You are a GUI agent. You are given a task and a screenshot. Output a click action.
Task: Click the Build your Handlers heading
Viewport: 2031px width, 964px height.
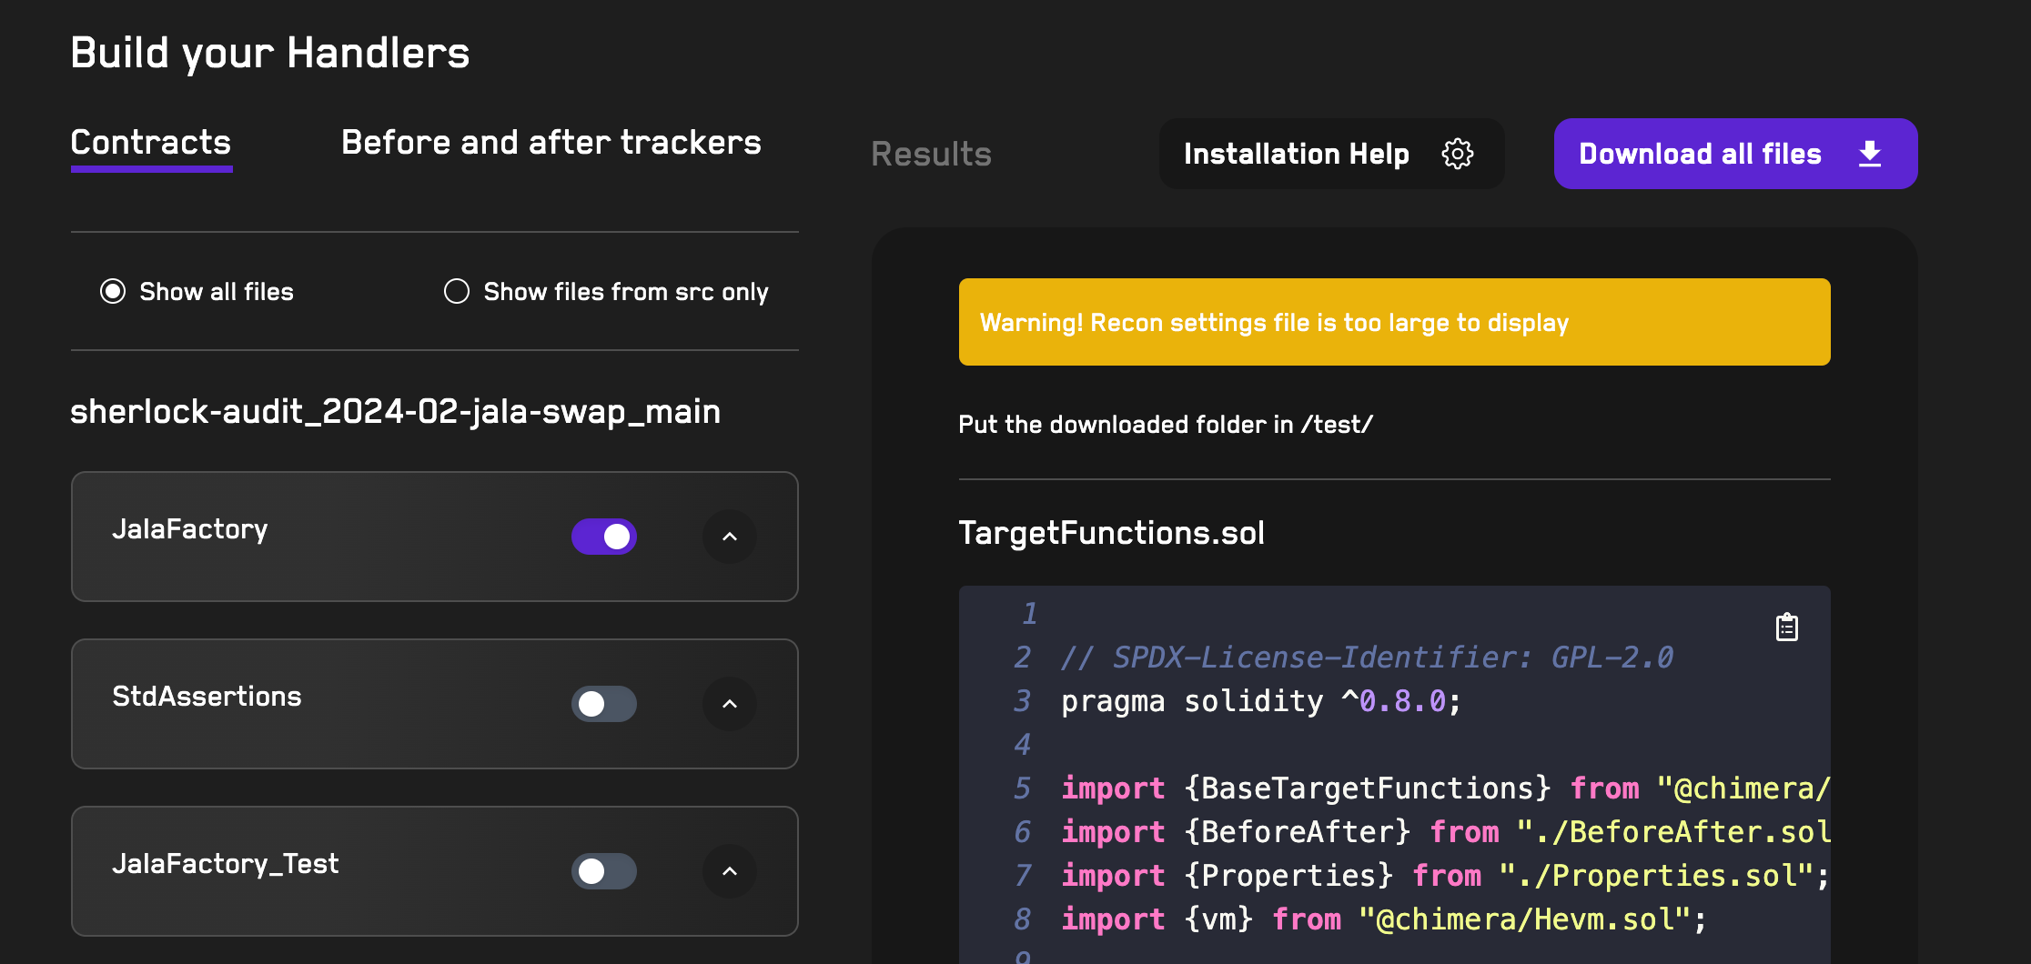(x=270, y=53)
